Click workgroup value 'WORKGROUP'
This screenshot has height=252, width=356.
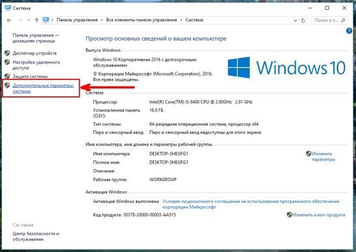(162, 180)
